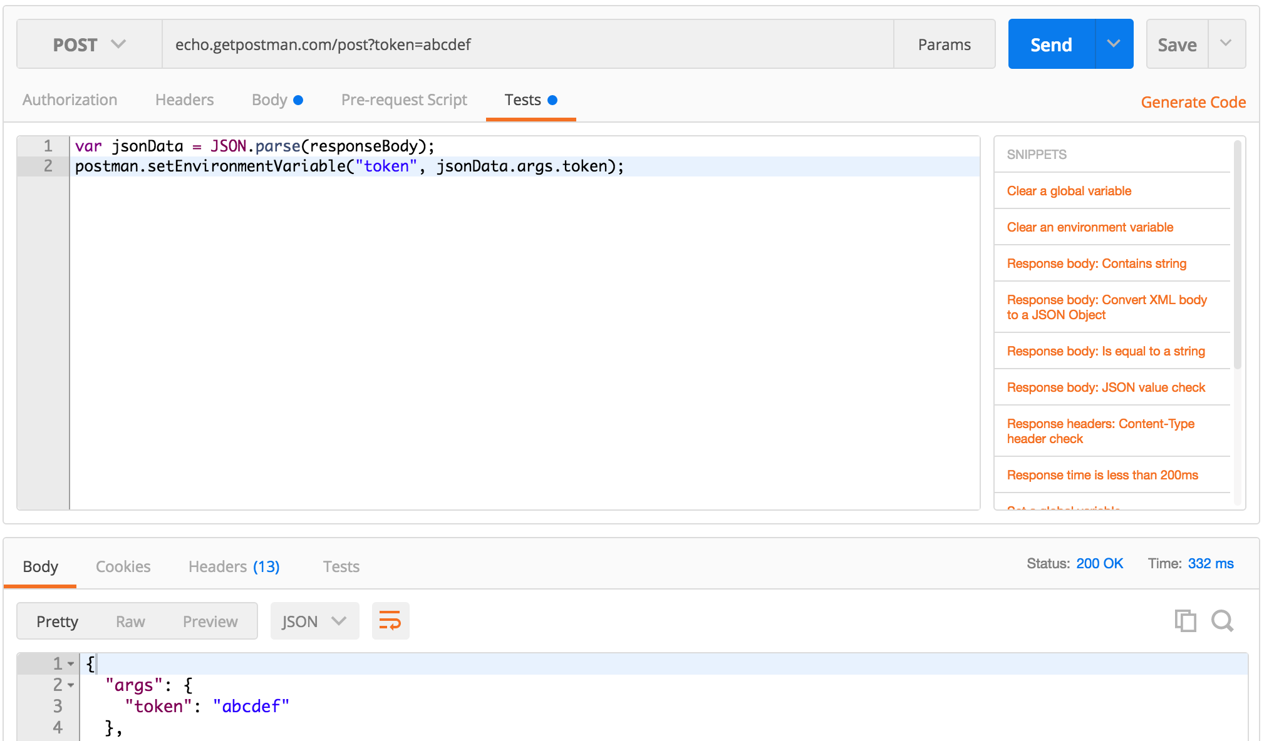This screenshot has height=741, width=1274.
Task: Click the wrap text icon in response
Action: point(388,621)
